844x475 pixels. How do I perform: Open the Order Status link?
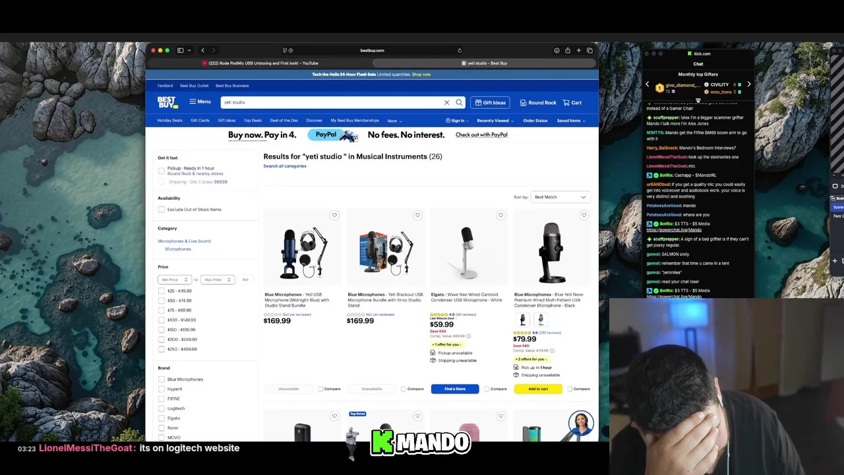point(535,121)
